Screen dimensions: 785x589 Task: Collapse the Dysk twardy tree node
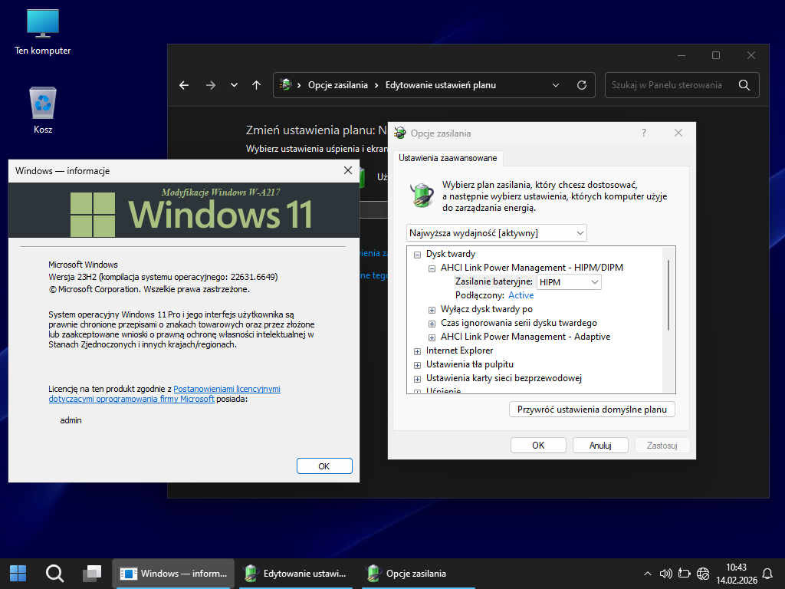point(418,254)
